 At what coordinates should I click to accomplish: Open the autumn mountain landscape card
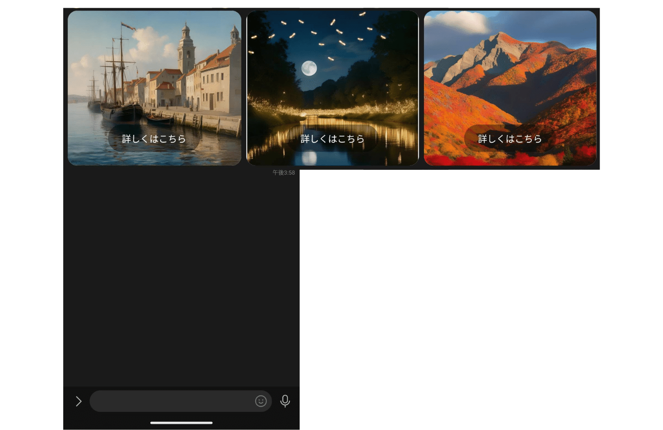coord(510,88)
